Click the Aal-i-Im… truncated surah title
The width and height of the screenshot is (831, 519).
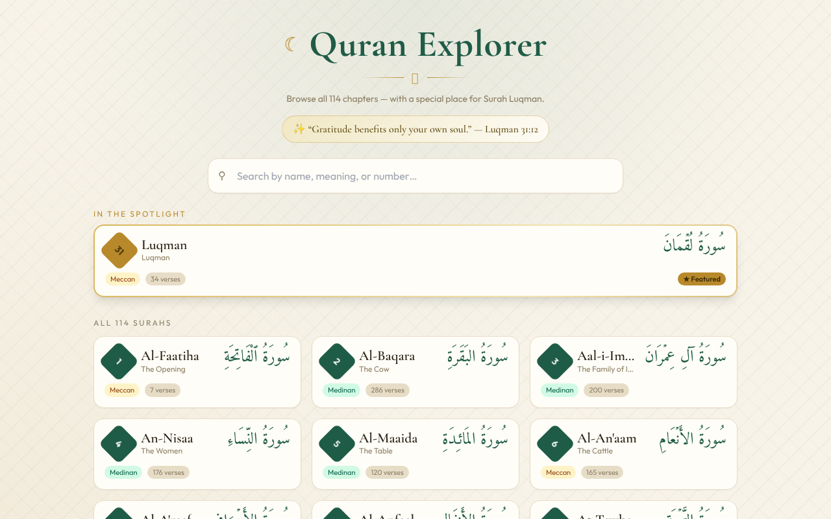(606, 356)
